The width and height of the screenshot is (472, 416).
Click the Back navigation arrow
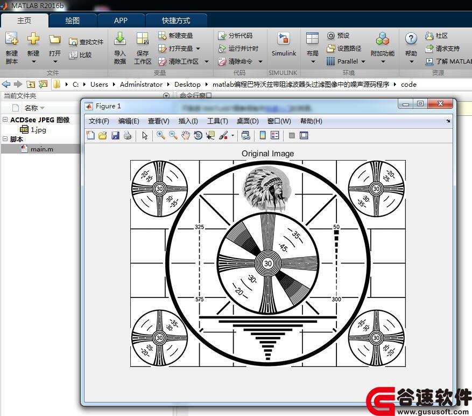[6, 84]
